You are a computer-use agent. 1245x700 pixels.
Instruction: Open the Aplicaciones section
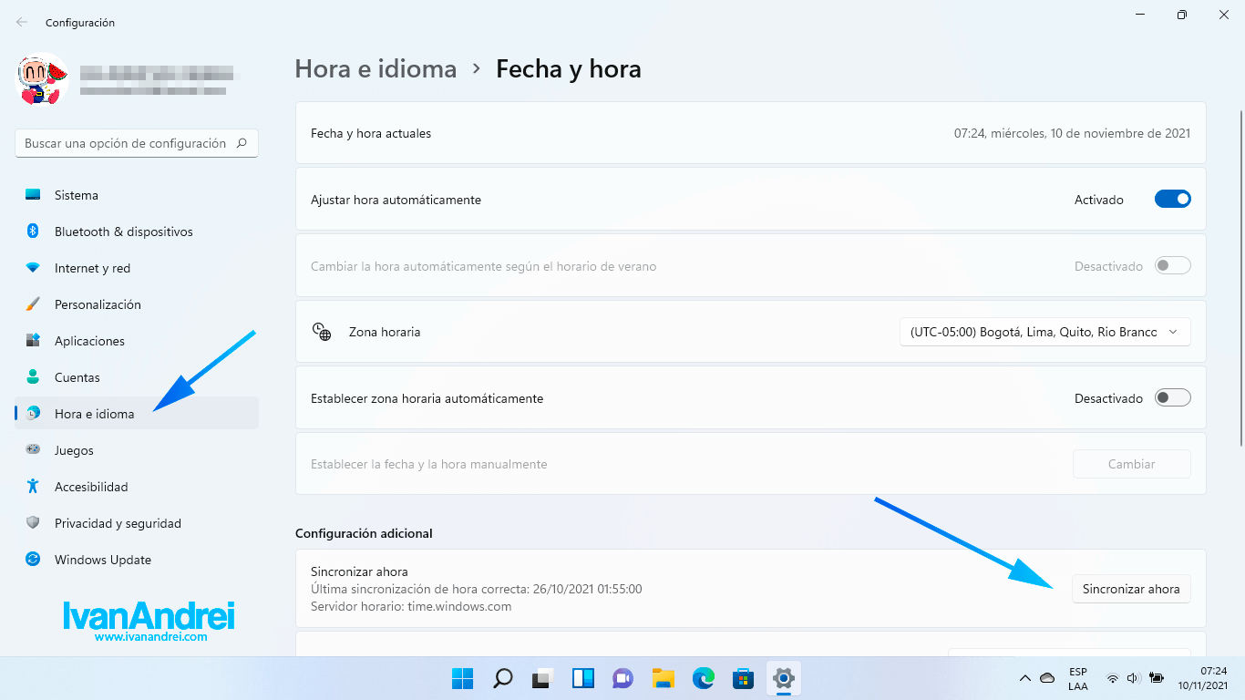tap(137, 341)
